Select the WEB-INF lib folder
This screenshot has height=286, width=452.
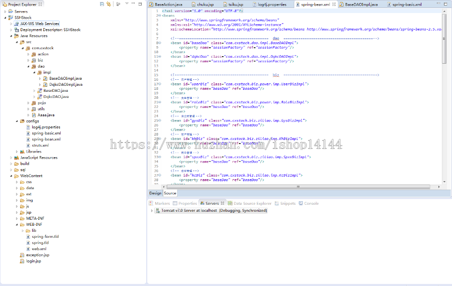(34, 230)
